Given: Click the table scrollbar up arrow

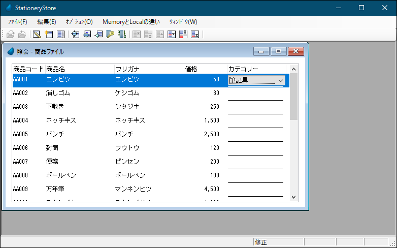Looking at the screenshot, I should tap(293, 69).
